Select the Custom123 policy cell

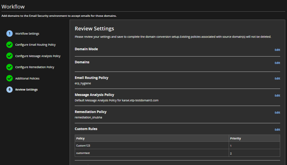click(x=152, y=145)
